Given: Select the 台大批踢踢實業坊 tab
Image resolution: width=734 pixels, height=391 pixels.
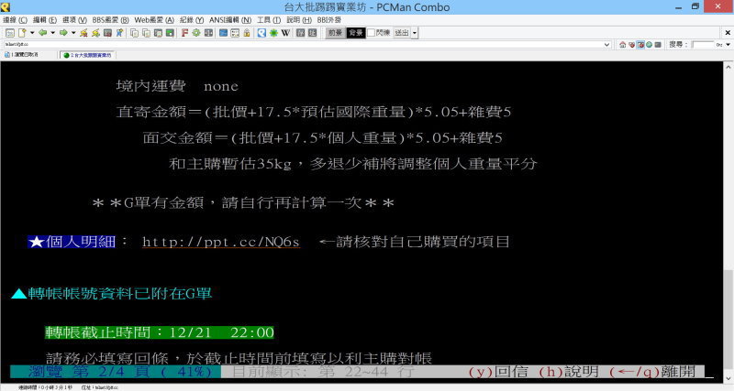Looking at the screenshot, I should click(x=87, y=55).
